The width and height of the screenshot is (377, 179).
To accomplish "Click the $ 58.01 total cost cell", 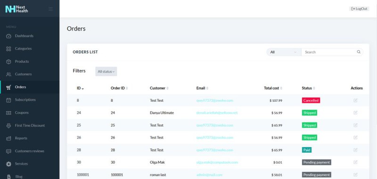I will 277,175.
